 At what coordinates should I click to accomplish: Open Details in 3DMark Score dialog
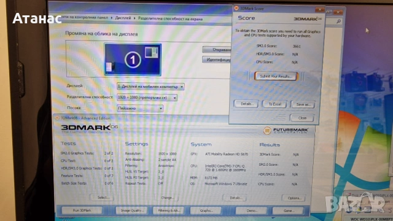pos(247,104)
